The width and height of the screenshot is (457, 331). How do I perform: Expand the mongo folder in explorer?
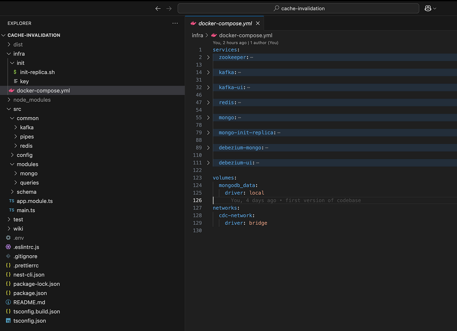[92, 173]
